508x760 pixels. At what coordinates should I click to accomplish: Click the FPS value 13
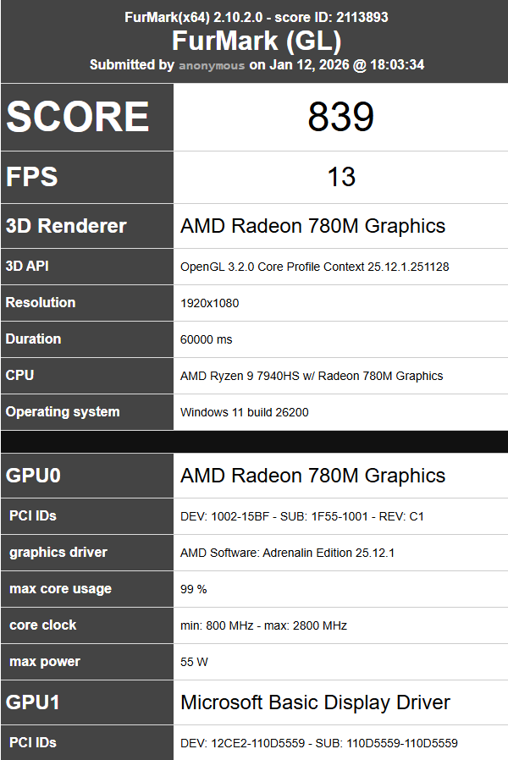pyautogui.click(x=340, y=177)
